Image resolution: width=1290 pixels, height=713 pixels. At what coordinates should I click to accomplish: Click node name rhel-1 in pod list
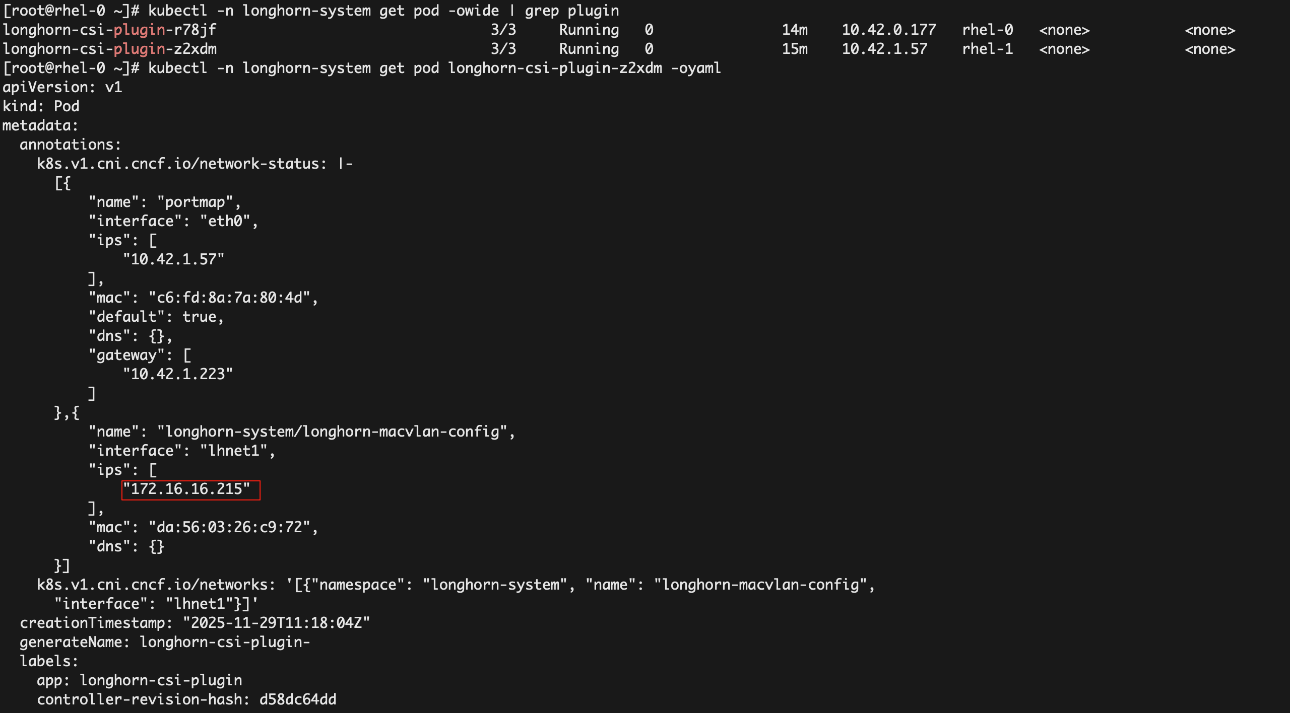point(987,49)
